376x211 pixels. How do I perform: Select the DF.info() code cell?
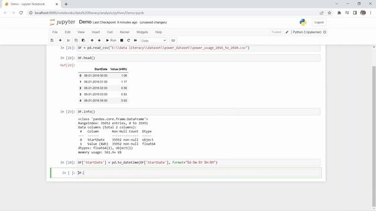tap(199, 112)
